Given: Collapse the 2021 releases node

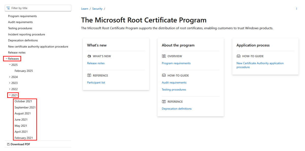Looking at the screenshot, I should 10,95.
